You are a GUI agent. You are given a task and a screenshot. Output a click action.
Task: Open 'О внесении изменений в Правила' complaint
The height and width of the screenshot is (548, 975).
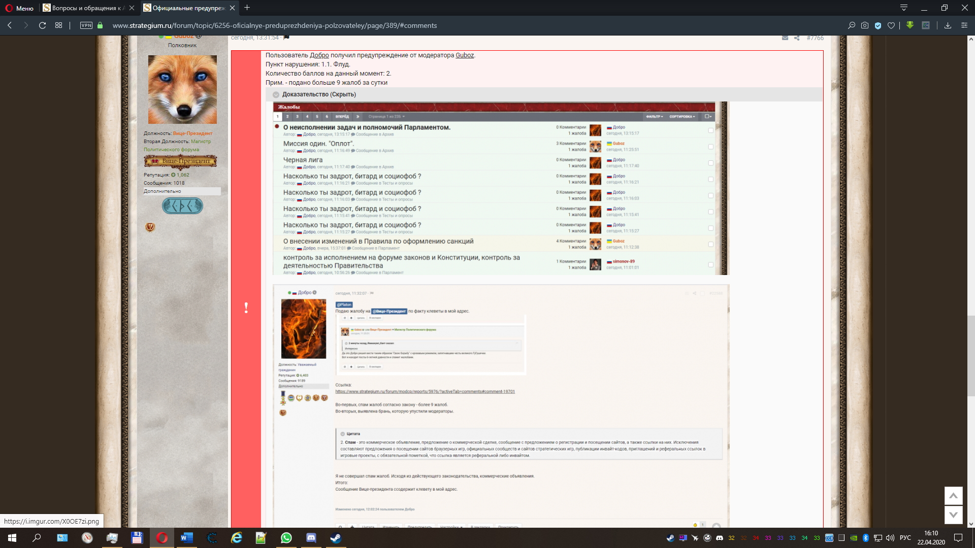(x=378, y=241)
